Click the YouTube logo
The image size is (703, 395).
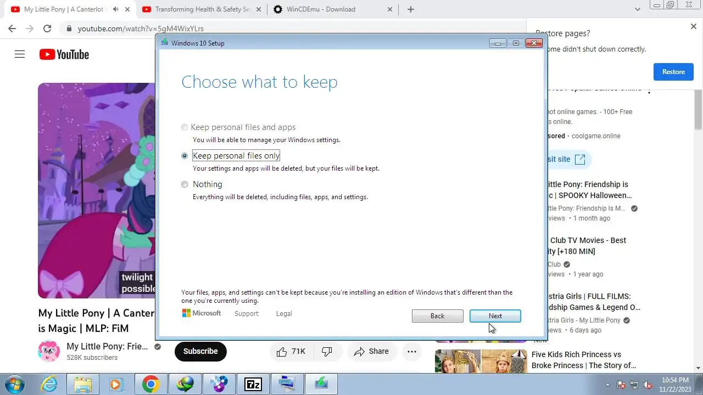coord(64,54)
